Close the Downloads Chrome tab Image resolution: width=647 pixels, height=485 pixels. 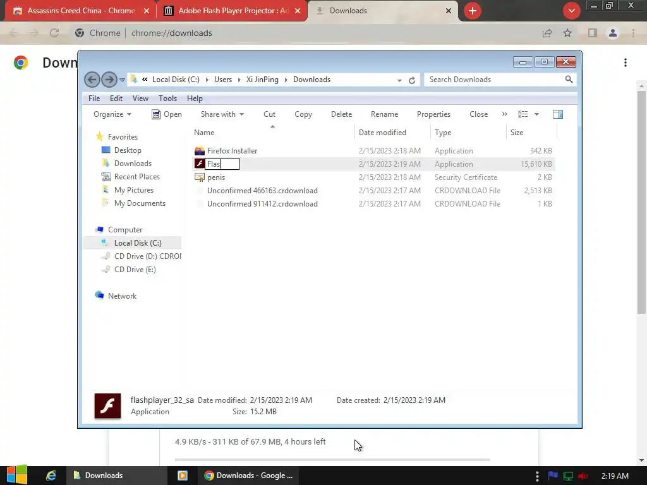[x=449, y=11]
